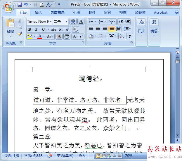Undo the last action
Viewport: 182px width, 161px height.
pos(26,5)
